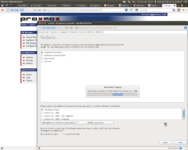Click the Next button in the installer
188x150 pixels.
pos(180,142)
